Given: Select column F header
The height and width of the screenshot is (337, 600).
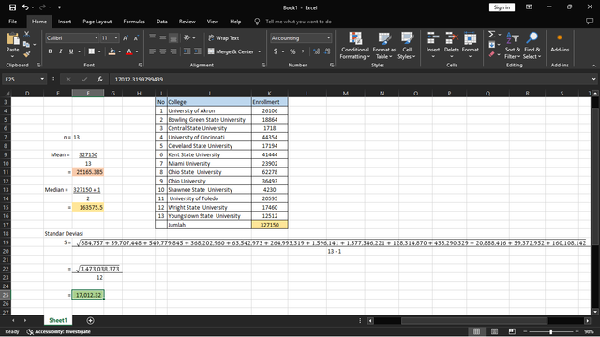Looking at the screenshot, I should [x=88, y=93].
